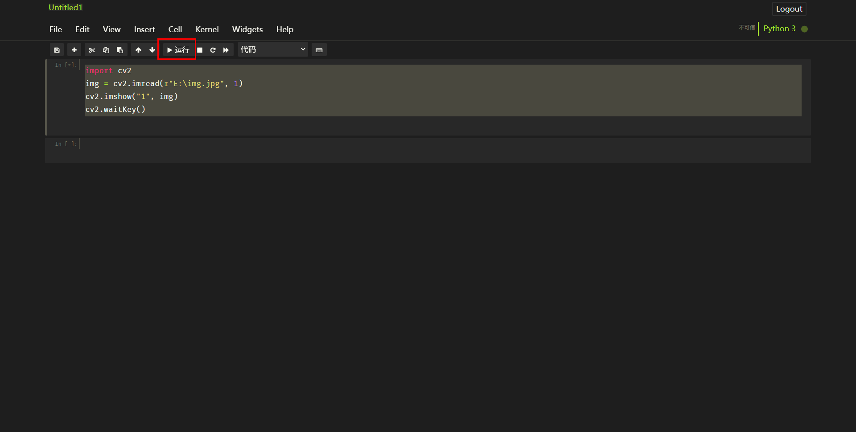Restart the kernel icon
This screenshot has width=856, height=432.
point(213,50)
